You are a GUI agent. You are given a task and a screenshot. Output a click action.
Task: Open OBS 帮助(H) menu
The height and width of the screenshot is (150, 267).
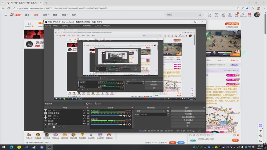coord(106,26)
